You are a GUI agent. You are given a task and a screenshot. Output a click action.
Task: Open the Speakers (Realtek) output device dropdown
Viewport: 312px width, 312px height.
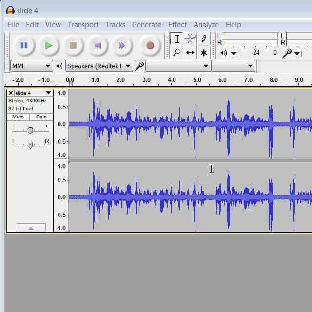[x=99, y=66]
